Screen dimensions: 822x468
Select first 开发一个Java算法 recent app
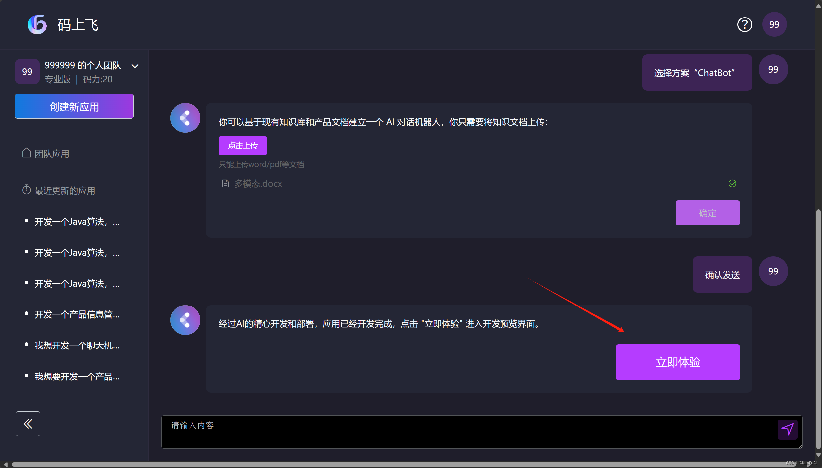click(77, 222)
